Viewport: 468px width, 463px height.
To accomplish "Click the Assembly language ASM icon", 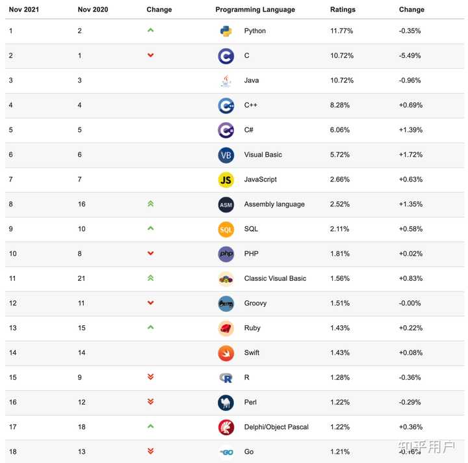I will pos(226,204).
